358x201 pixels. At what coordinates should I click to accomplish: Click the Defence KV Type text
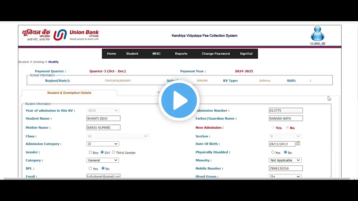(x=265, y=81)
